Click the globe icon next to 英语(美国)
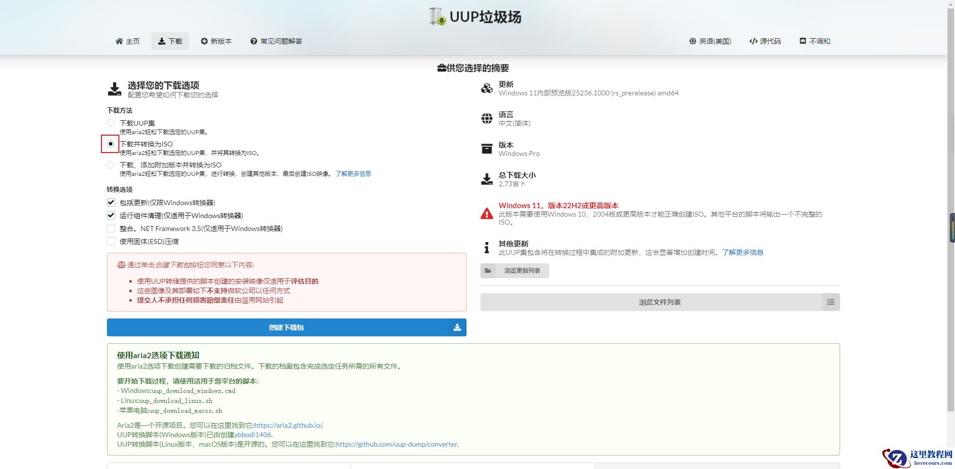The height and width of the screenshot is (469, 955). point(692,41)
